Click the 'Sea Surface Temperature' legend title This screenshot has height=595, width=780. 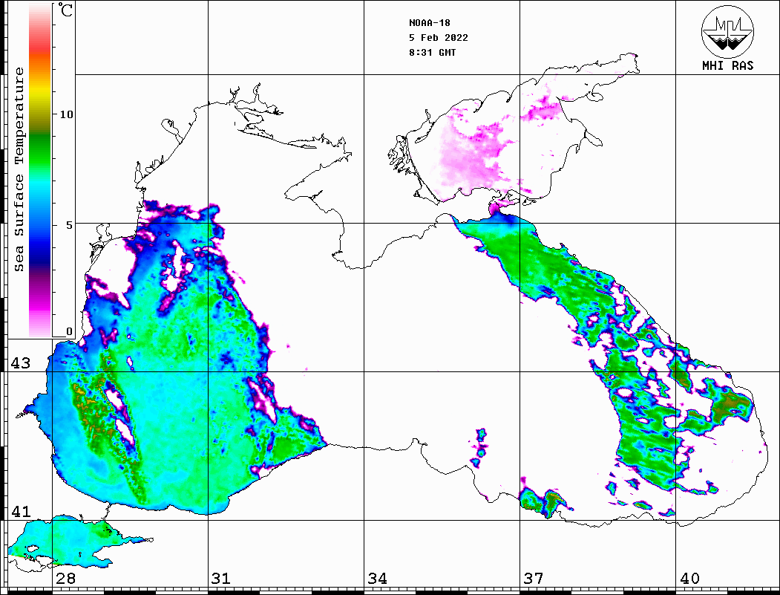tap(19, 169)
